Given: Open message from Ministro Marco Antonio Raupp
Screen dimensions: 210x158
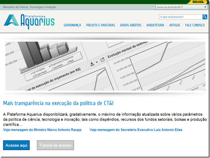Looking at the screenshot, I should click(x=42, y=130).
